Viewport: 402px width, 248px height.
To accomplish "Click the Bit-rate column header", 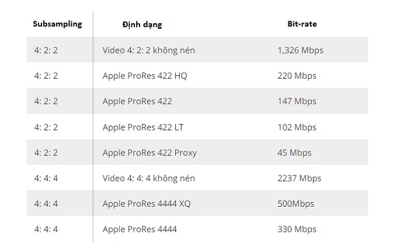I will coord(301,24).
